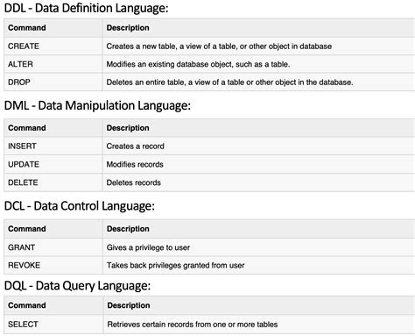Click the SELECT command cell
Image resolution: width=415 pixels, height=336 pixels.
(53, 325)
